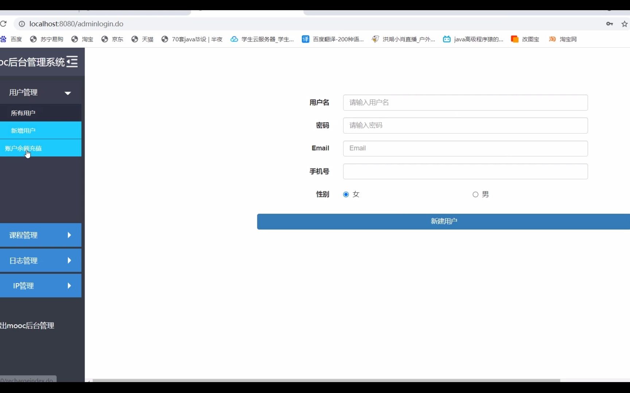Click the 新建用户 submit button
The width and height of the screenshot is (630, 393).
(x=443, y=221)
